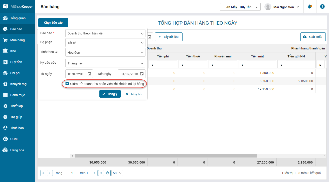Click filter operator for Tiền mặt column
The image size is (329, 182).
coord(243,64)
